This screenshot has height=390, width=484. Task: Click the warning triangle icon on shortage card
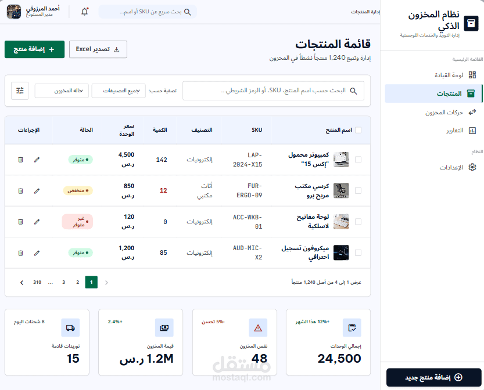(258, 328)
